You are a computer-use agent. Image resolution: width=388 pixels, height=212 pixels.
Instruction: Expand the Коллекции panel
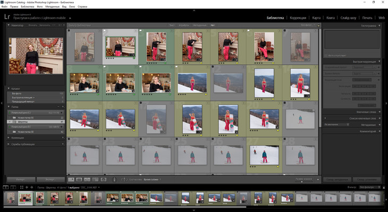(x=9, y=138)
